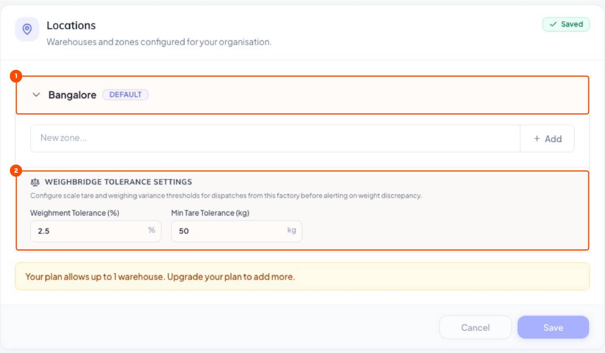Save the location settings
Image resolution: width=605 pixels, height=353 pixels.
click(553, 327)
